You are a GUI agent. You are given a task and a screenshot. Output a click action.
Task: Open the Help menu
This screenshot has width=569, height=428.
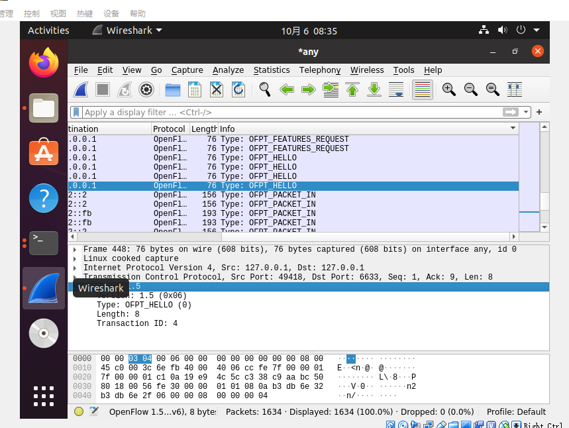pyautogui.click(x=433, y=70)
